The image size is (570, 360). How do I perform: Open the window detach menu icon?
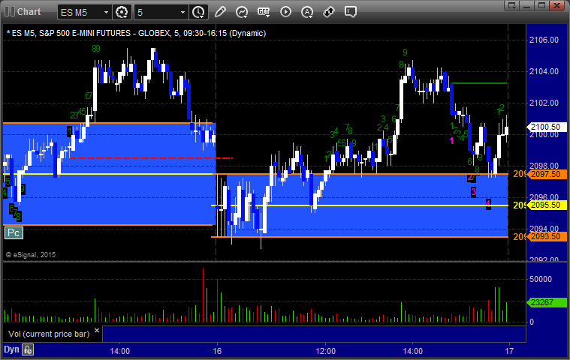(x=512, y=5)
